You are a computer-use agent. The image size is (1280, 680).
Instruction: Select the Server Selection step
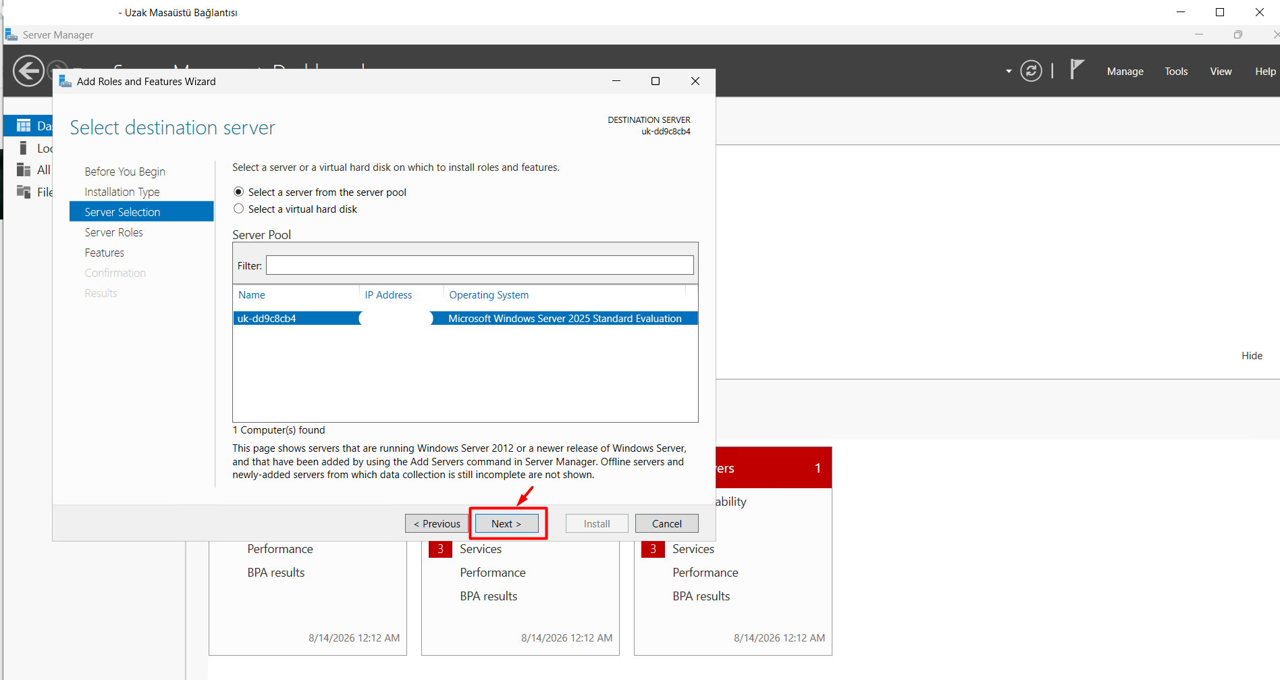[x=142, y=211]
